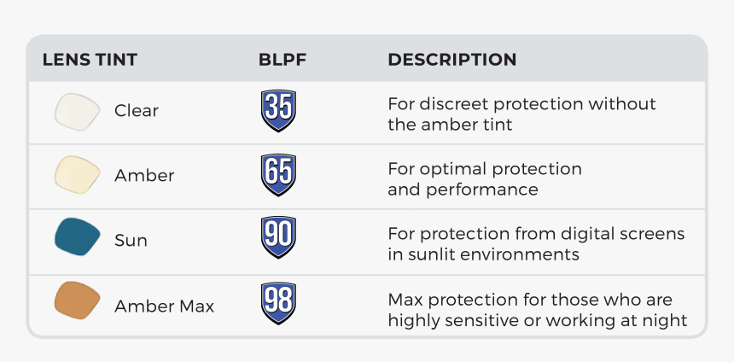Select the Amber lens tint swatch
This screenshot has height=362, width=734.
click(77, 175)
